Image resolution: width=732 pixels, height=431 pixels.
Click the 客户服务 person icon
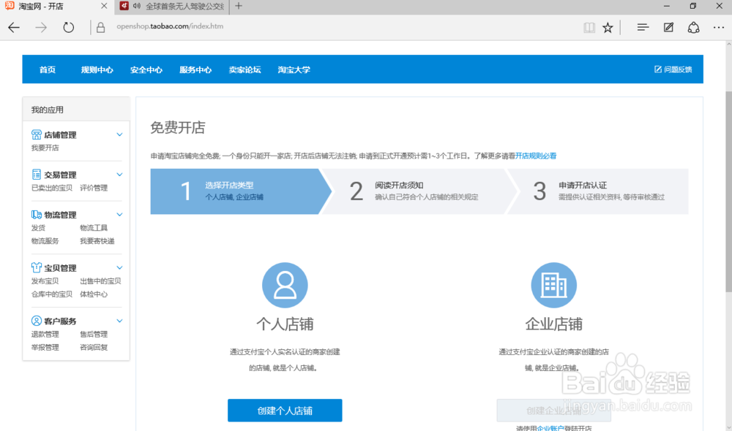tap(37, 321)
